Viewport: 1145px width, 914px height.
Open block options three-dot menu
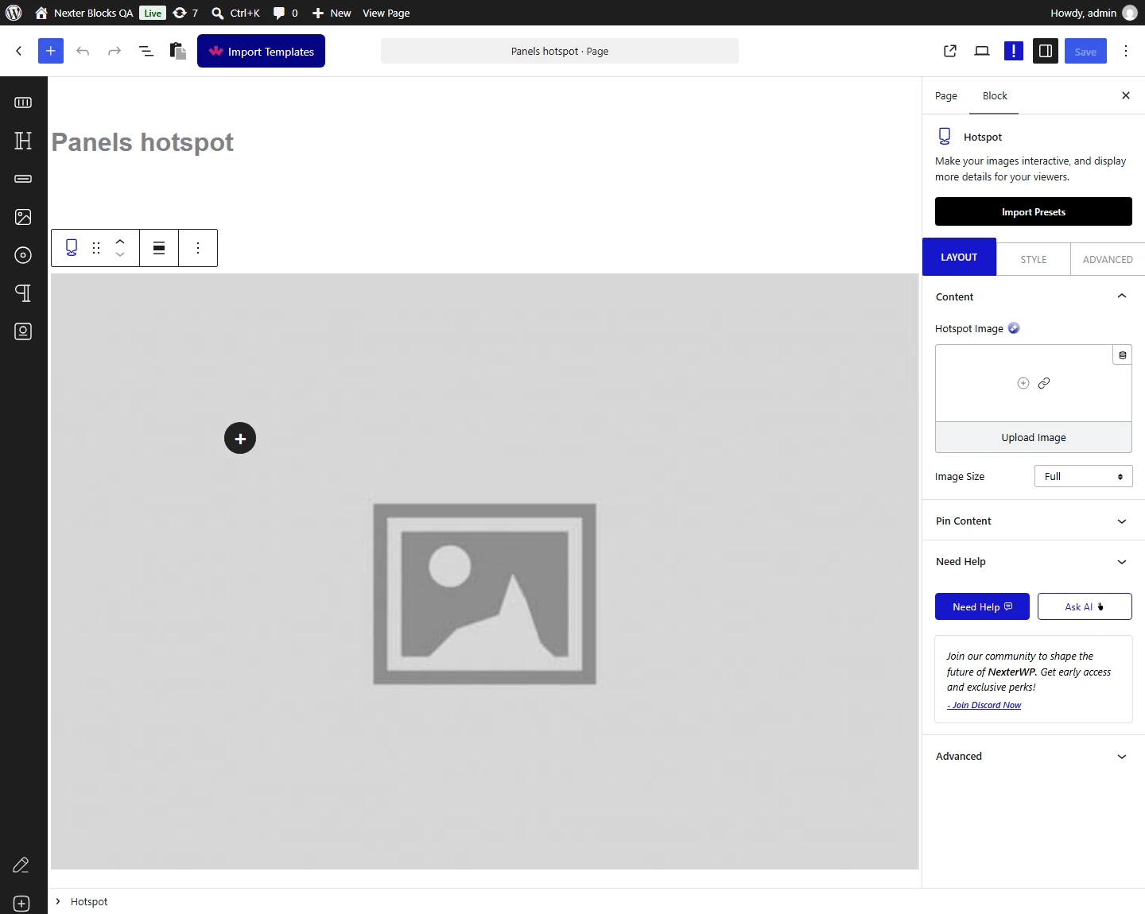click(198, 248)
